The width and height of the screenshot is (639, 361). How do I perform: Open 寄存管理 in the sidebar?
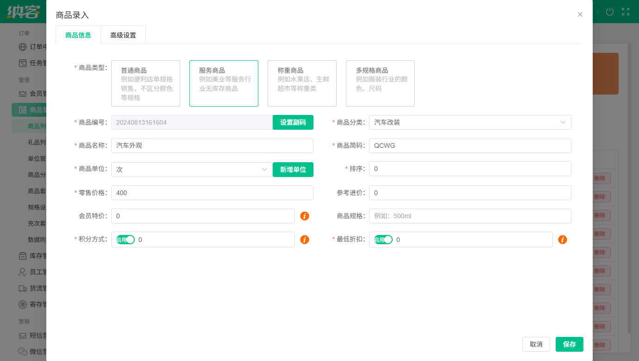coord(28,304)
